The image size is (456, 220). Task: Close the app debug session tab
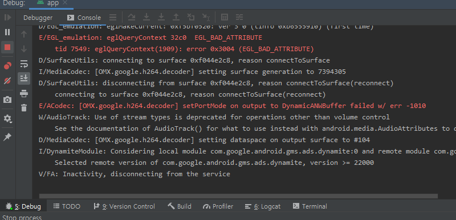pos(65,3)
